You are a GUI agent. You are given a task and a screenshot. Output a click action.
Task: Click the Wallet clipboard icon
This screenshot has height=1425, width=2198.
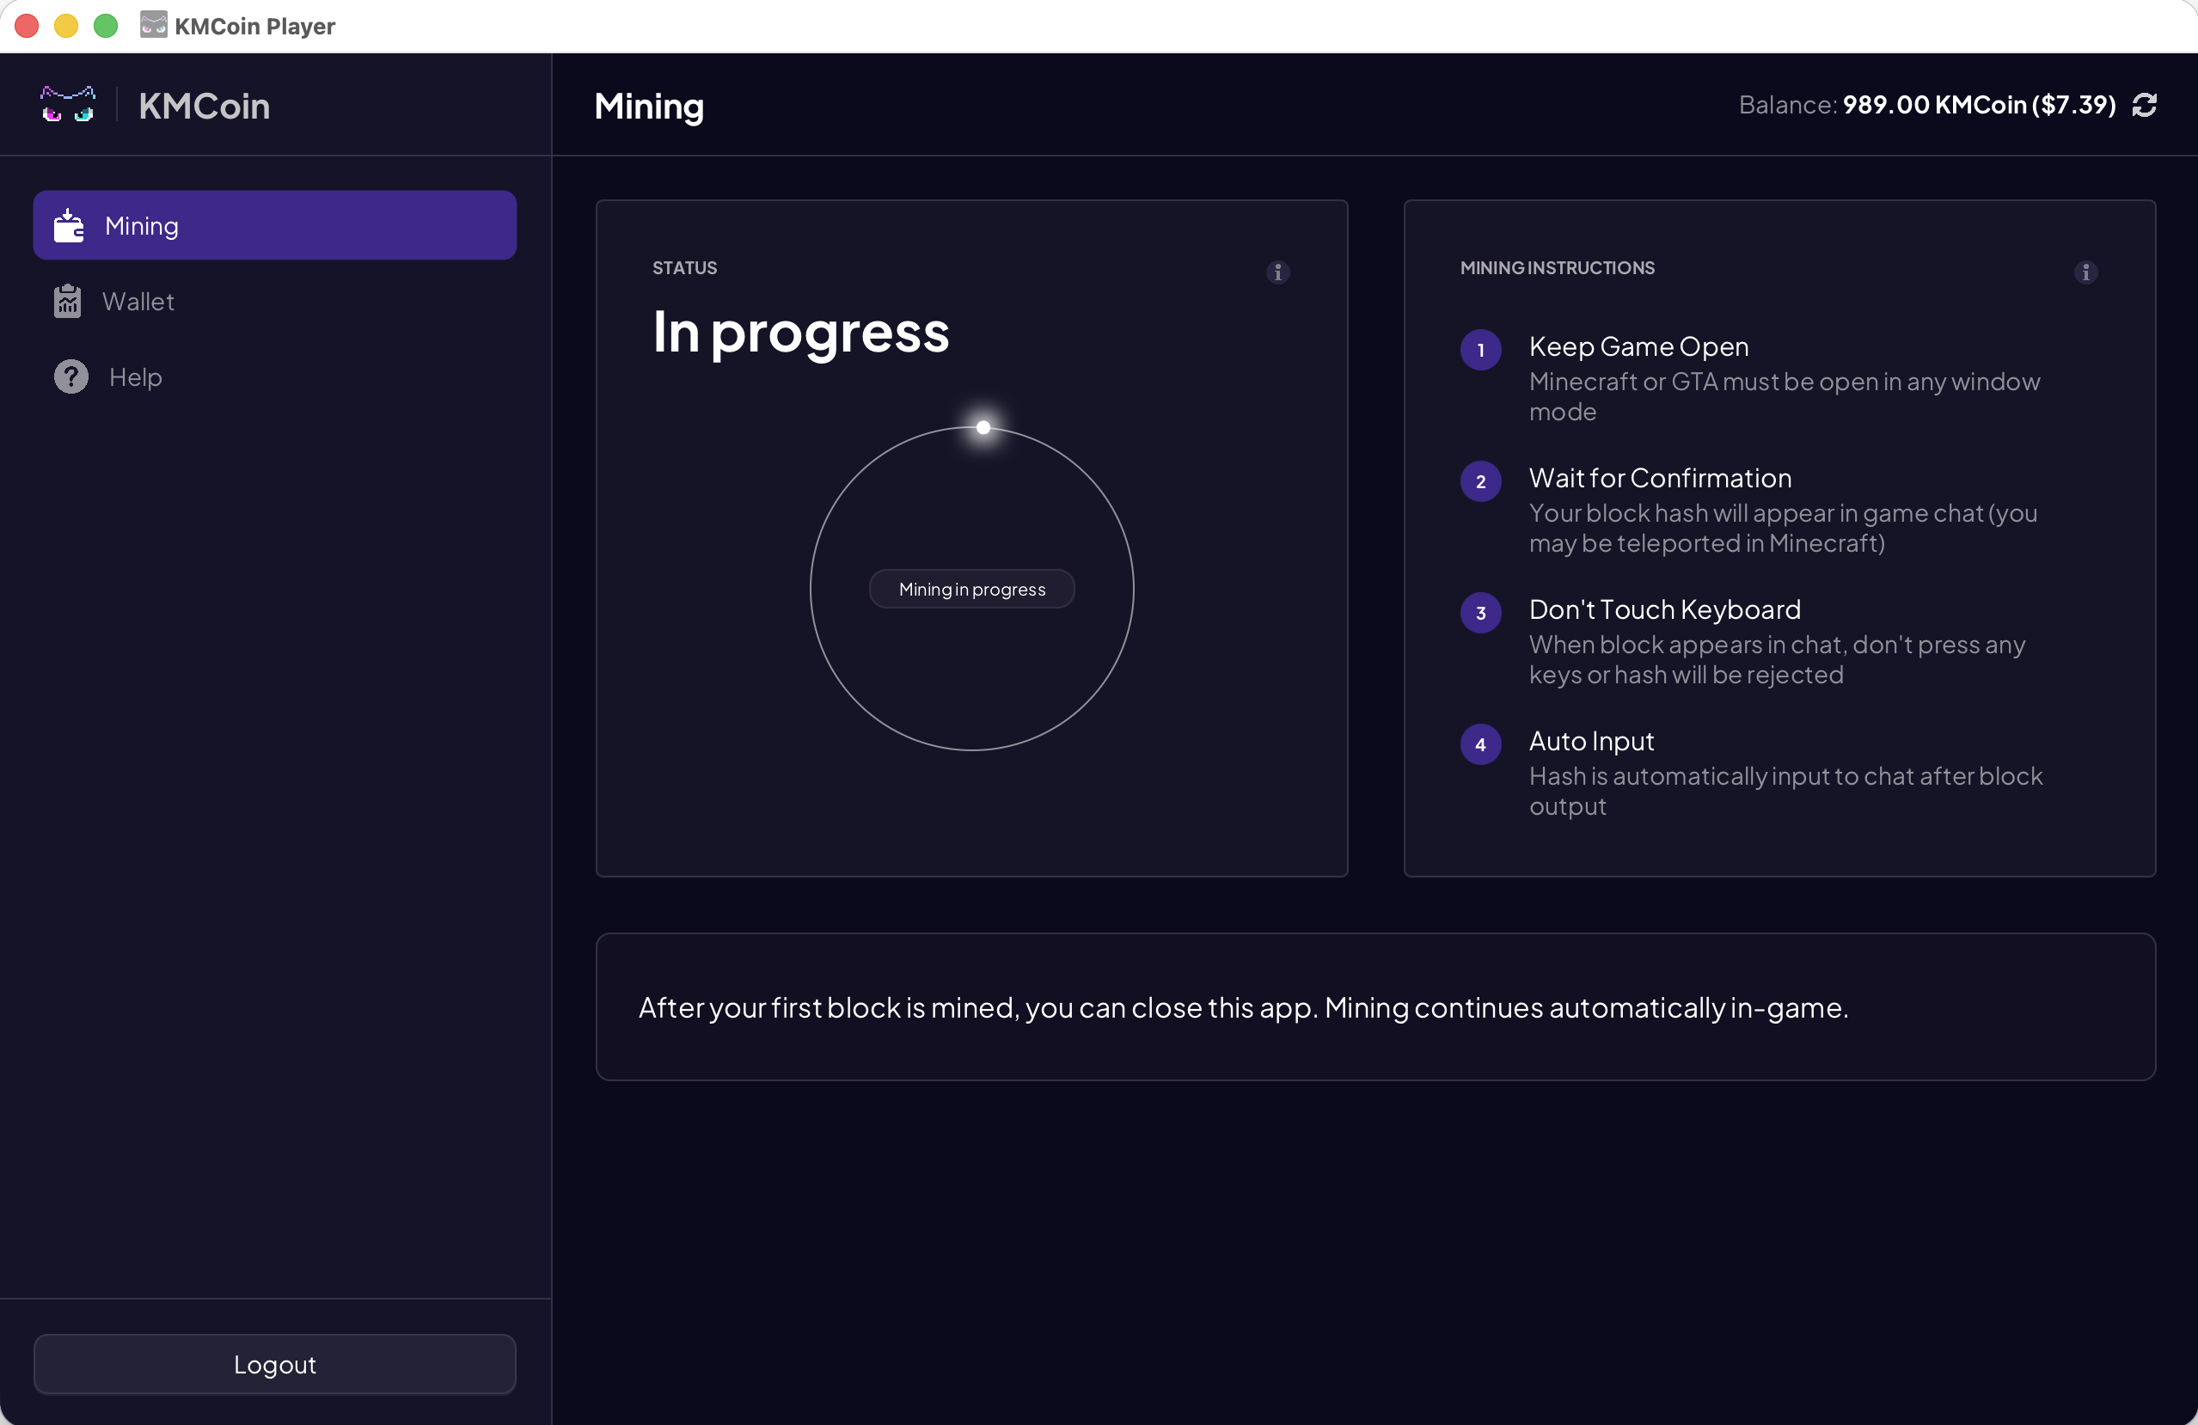pyautogui.click(x=67, y=301)
